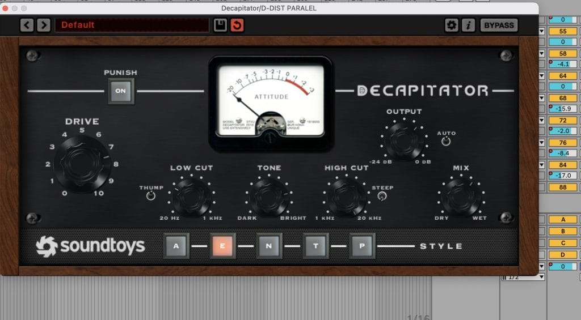This screenshot has height=320, width=581.
Task: Save preset with floppy disk icon
Action: coord(220,25)
